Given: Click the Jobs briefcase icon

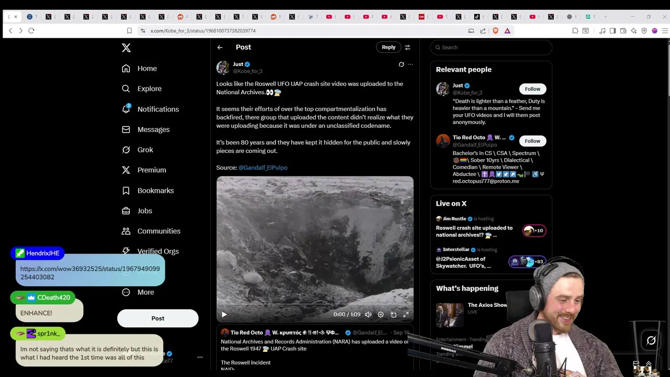Looking at the screenshot, I should (x=126, y=211).
